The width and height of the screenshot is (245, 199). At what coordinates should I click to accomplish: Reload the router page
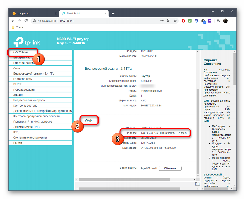[x=26, y=21]
